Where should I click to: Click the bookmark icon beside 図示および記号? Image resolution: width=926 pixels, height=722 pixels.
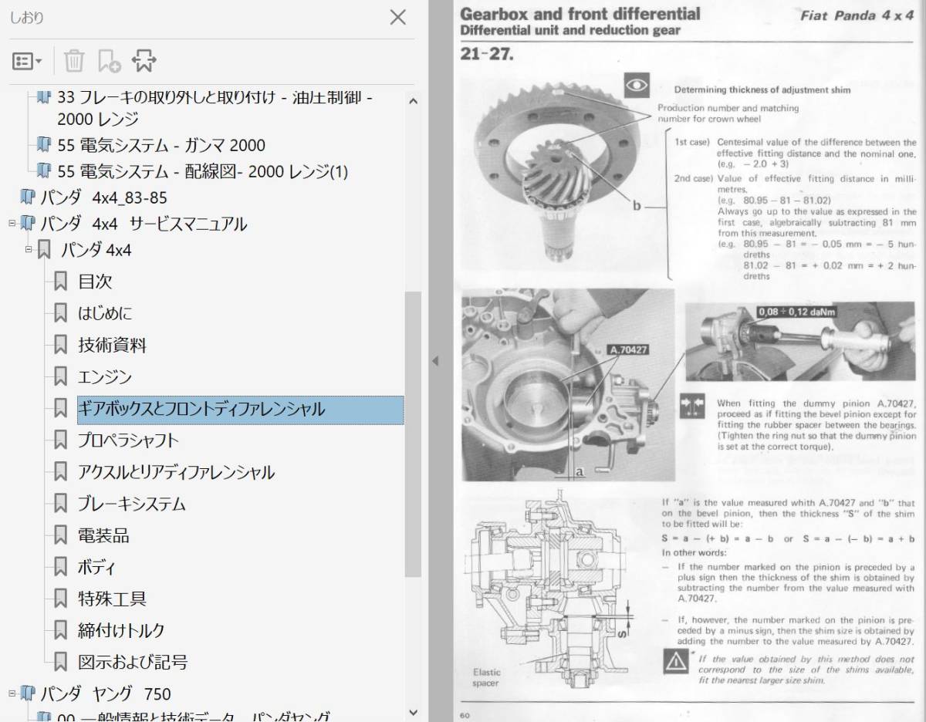pyautogui.click(x=61, y=662)
